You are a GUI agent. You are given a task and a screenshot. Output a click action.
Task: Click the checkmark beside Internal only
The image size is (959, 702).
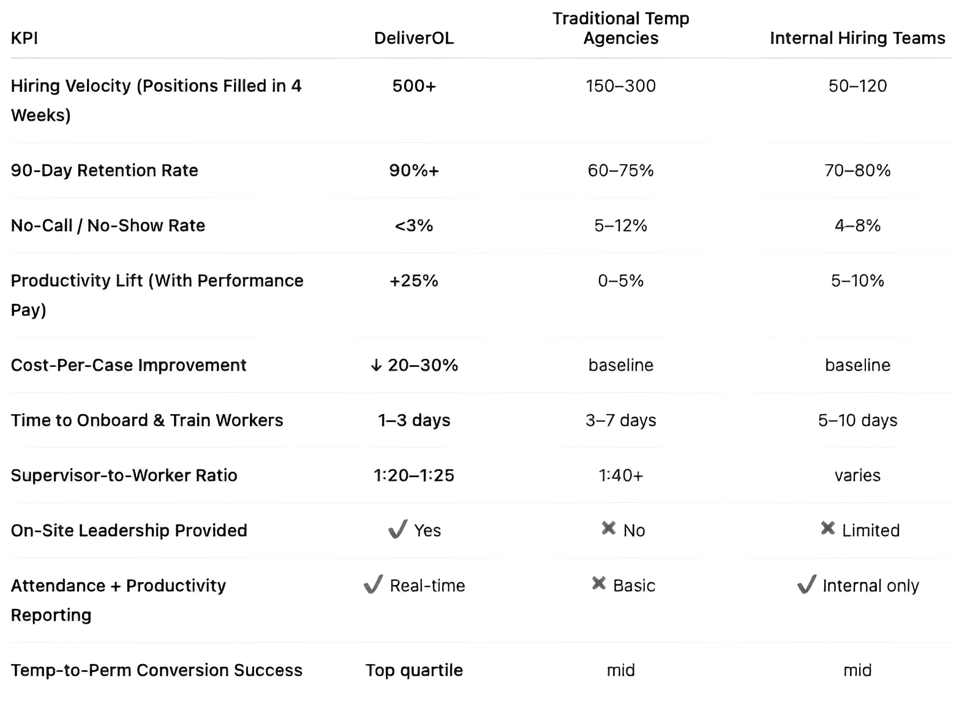806,584
